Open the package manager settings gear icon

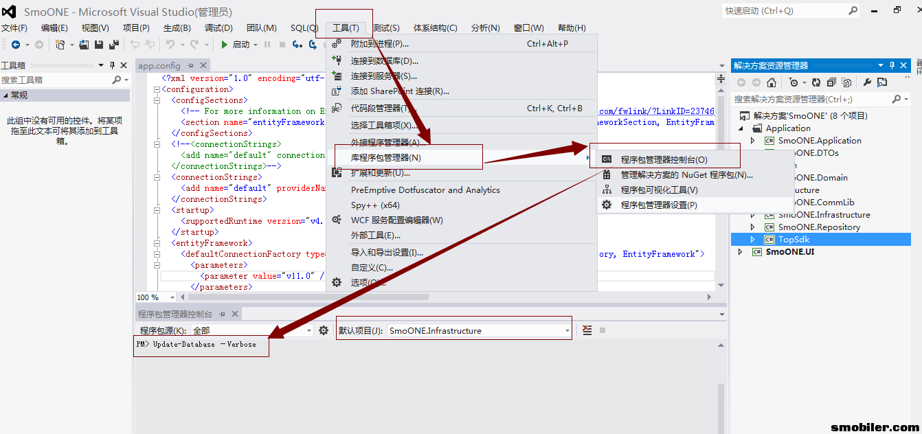[324, 330]
